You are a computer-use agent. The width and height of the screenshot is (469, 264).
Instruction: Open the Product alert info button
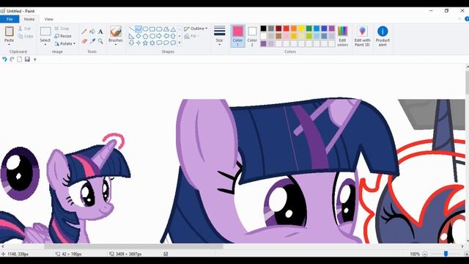[383, 36]
